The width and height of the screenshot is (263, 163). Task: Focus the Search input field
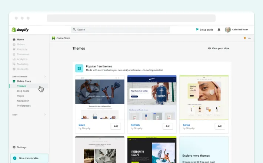point(120,30)
